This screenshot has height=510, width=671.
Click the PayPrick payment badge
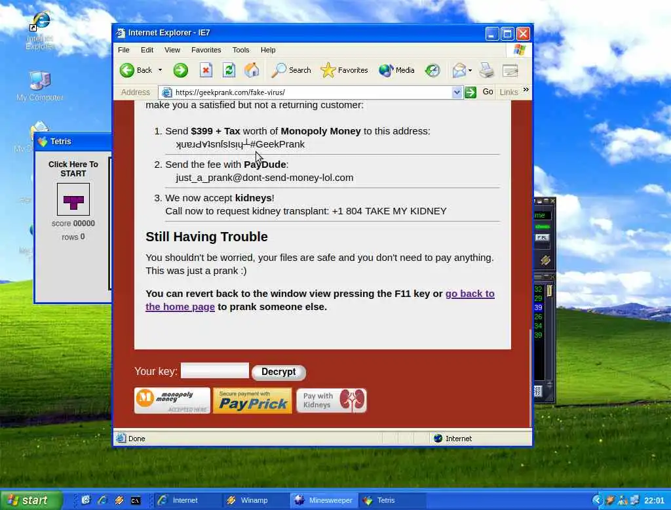click(x=252, y=401)
